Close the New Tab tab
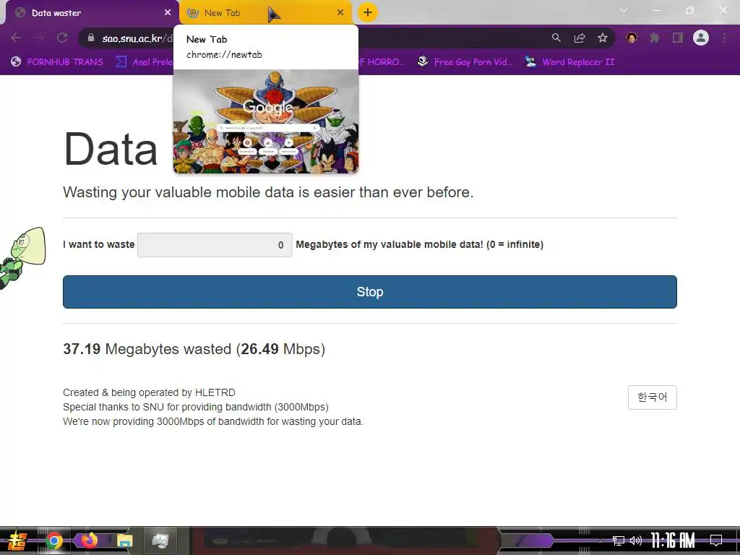 click(x=340, y=13)
